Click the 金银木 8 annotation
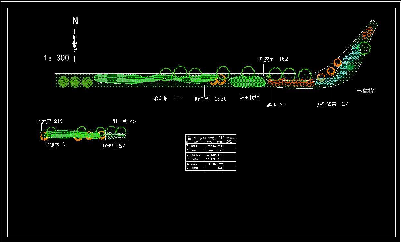 55,145
